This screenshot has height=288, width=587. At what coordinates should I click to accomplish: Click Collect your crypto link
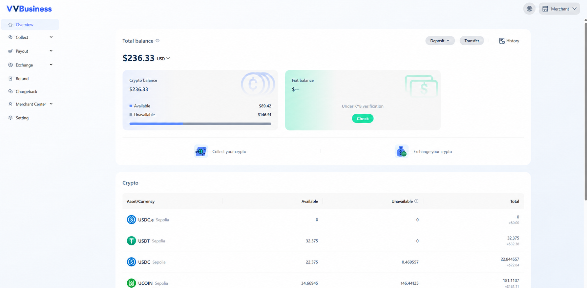[x=229, y=151]
